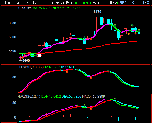
Task: Click the 最新:5850 latest price value
Action: [x=73, y=3]
